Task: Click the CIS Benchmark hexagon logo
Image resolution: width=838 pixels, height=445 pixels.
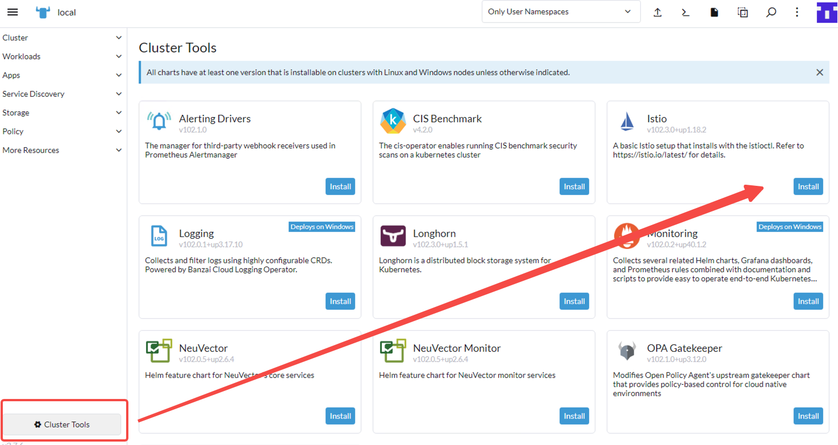Action: pos(393,120)
